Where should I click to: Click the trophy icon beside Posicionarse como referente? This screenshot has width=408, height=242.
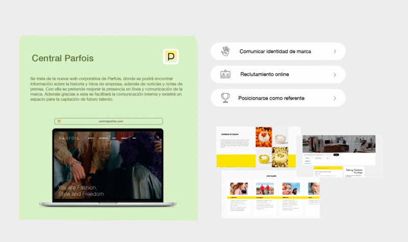coord(225,98)
